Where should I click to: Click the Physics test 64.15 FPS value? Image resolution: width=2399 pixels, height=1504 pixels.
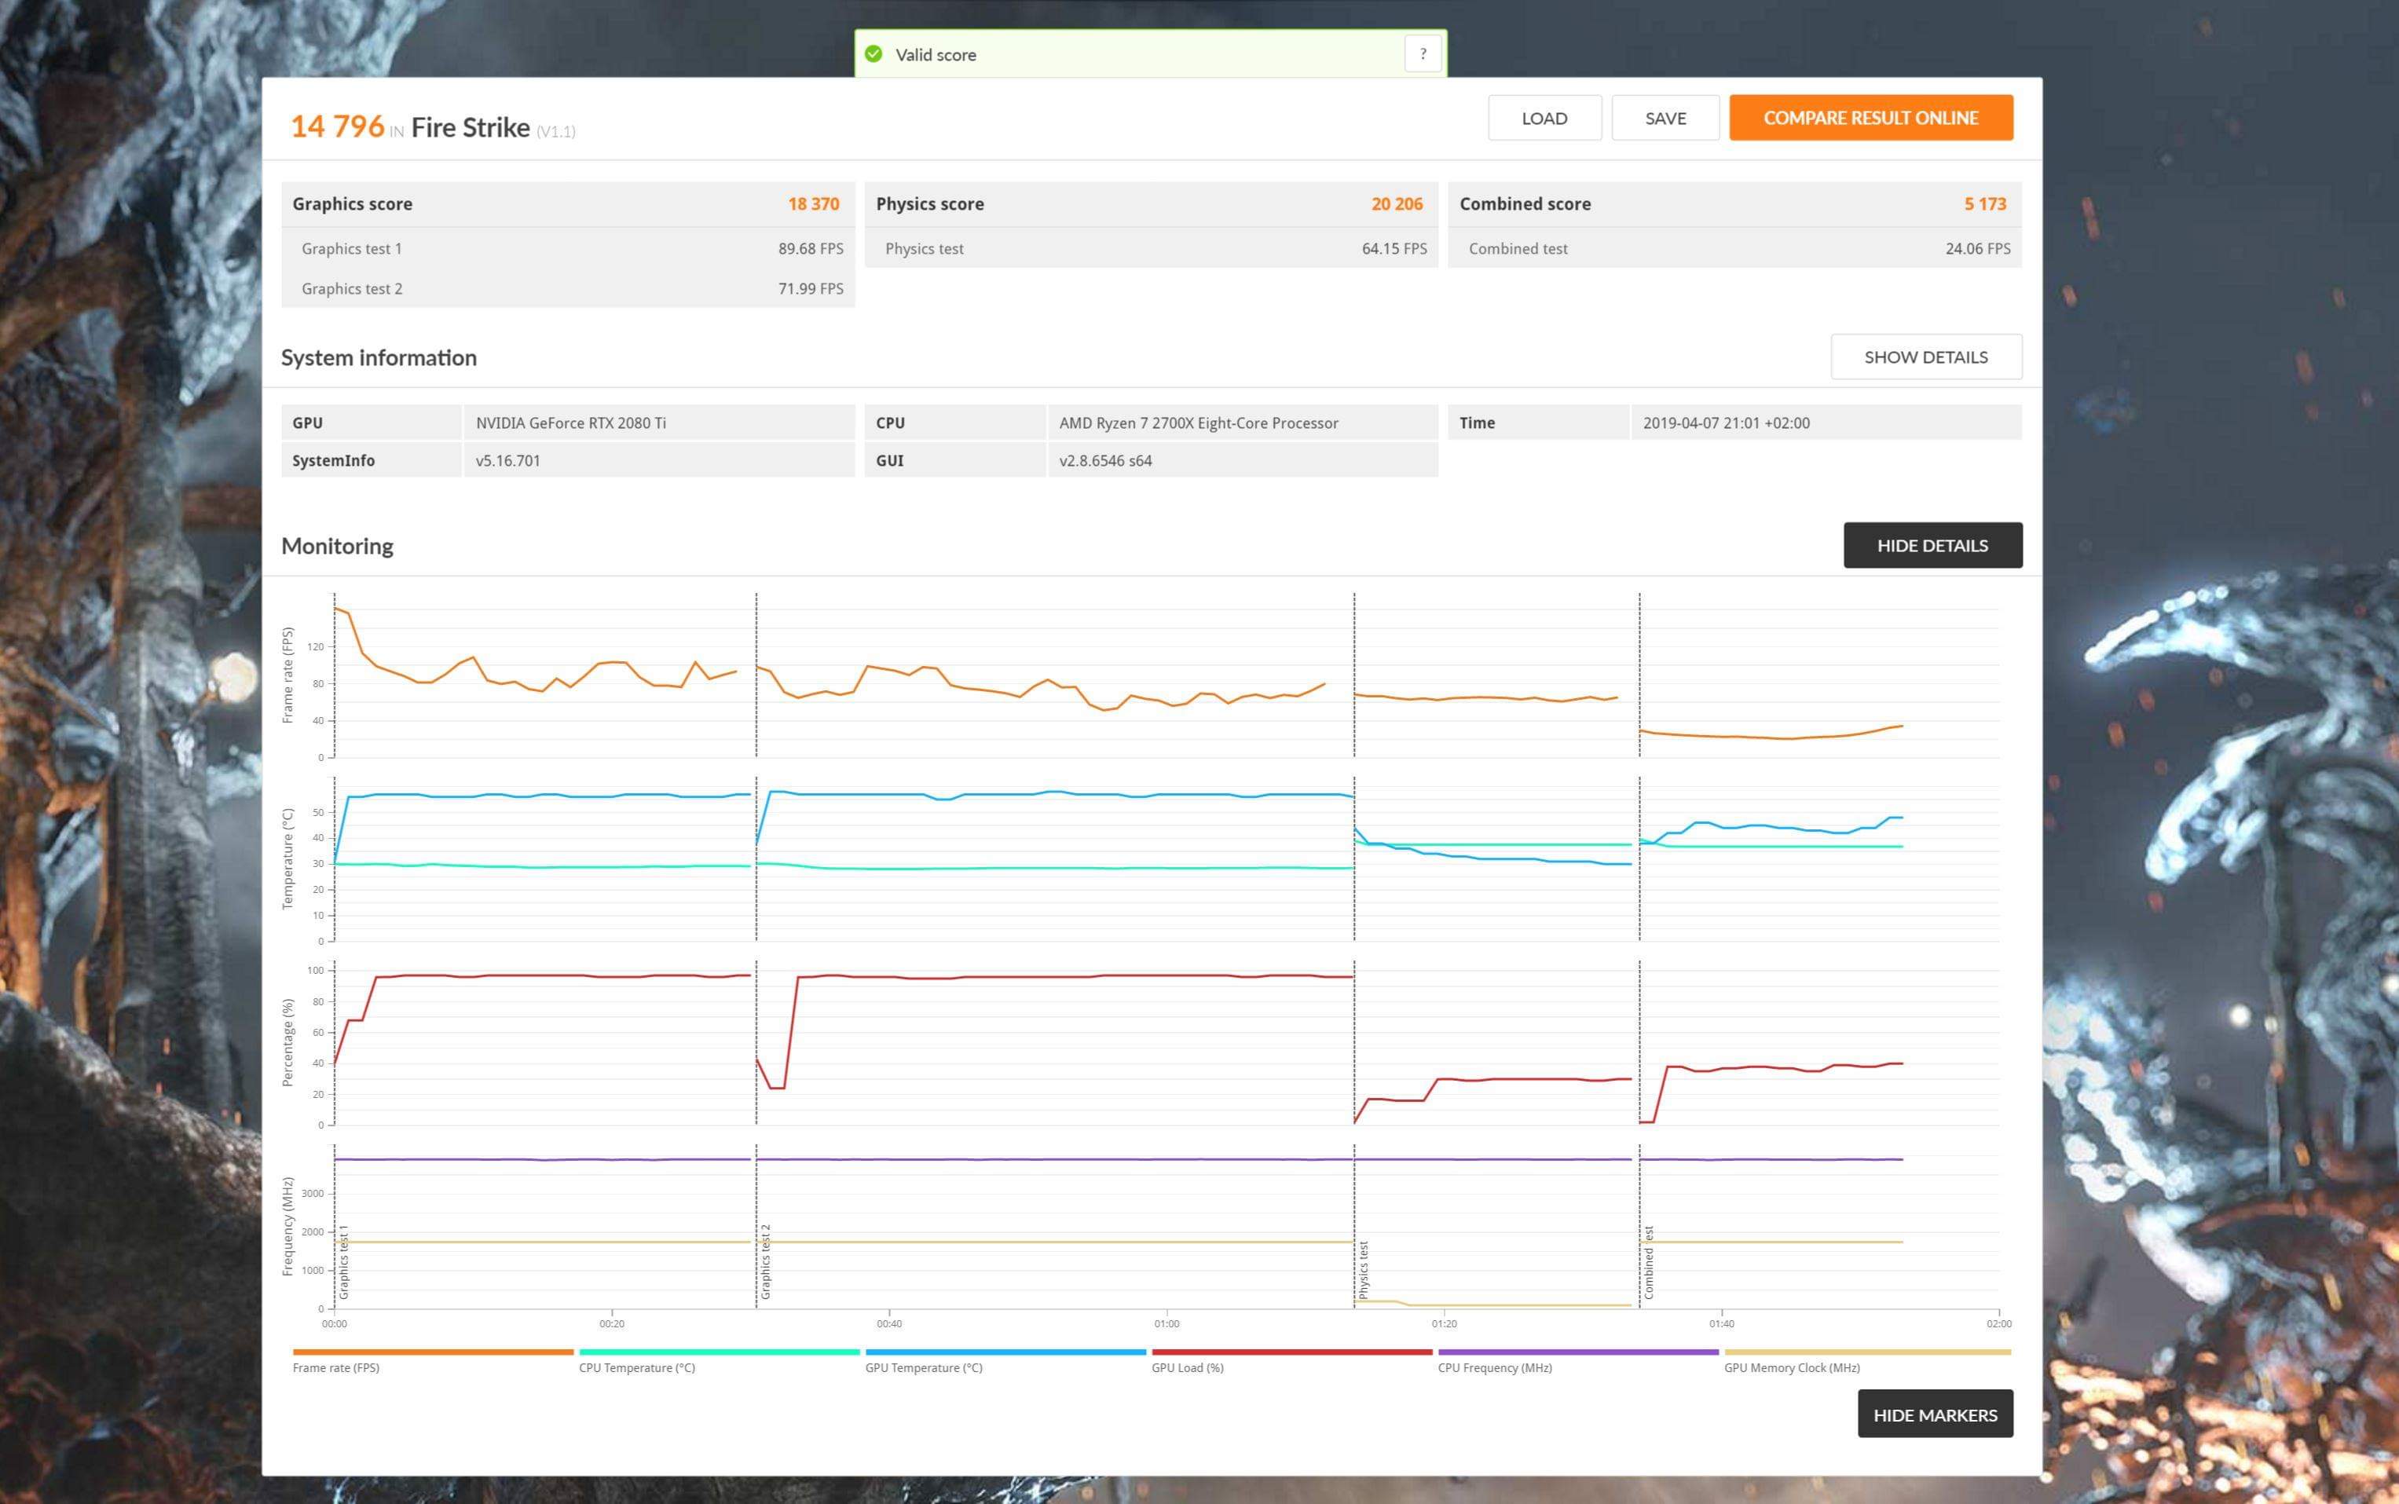(1394, 249)
